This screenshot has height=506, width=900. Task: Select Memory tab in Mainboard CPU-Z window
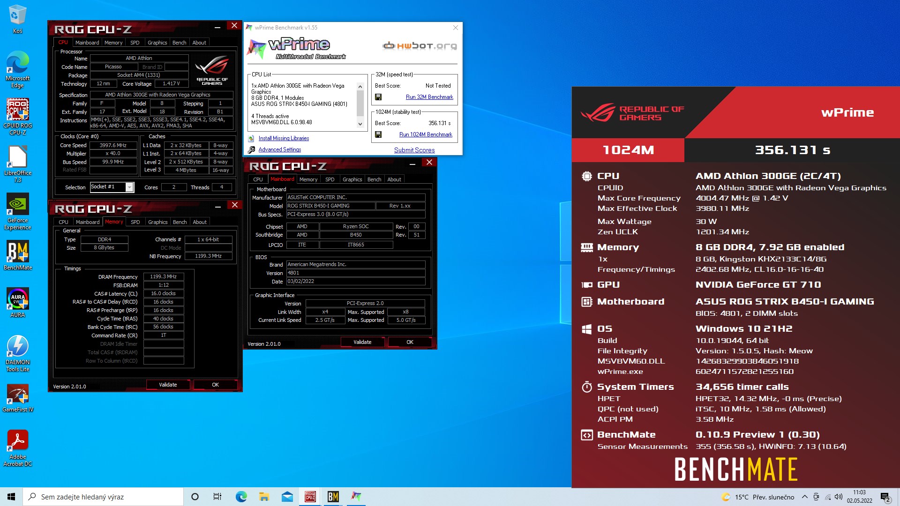[308, 179]
